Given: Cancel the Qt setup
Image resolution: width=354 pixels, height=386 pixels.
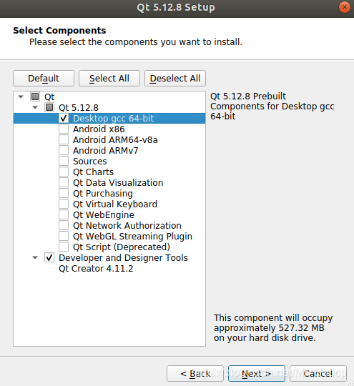Looking at the screenshot, I should (x=318, y=373).
